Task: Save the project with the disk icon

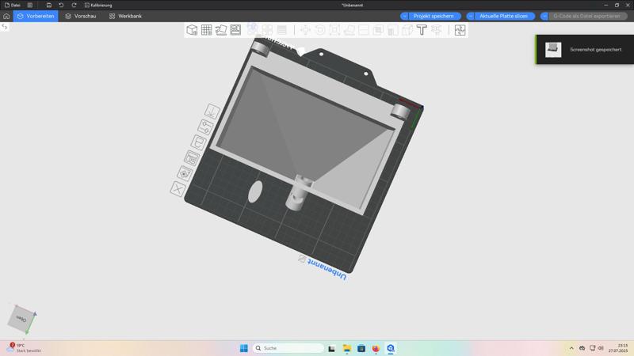Action: click(49, 6)
